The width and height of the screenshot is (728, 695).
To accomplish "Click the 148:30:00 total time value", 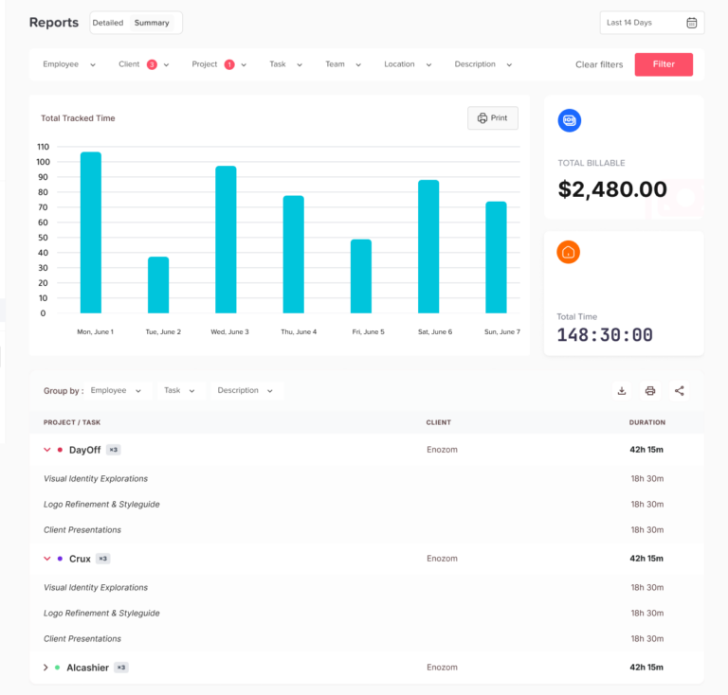I will (x=605, y=335).
